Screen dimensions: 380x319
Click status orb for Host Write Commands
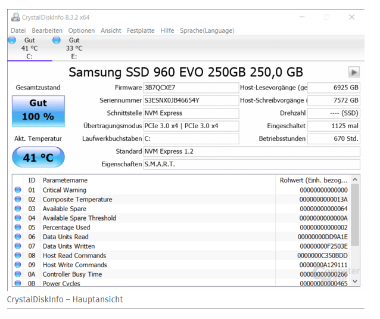[18, 265]
